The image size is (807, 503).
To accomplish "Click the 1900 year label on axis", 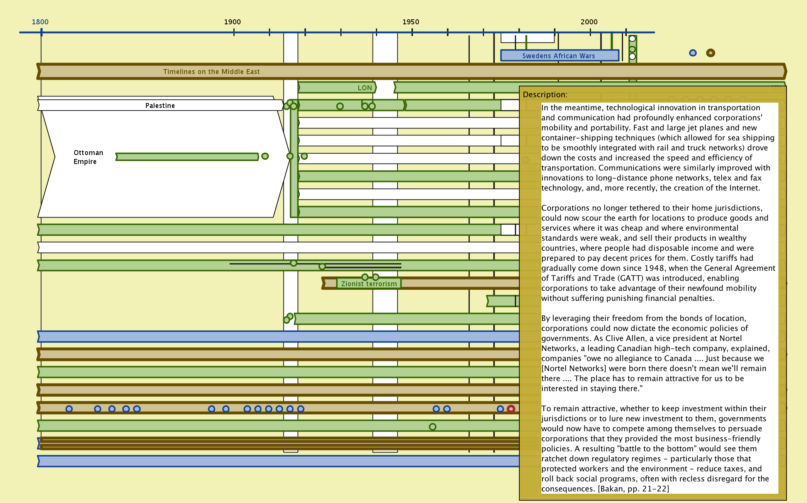I will (232, 22).
